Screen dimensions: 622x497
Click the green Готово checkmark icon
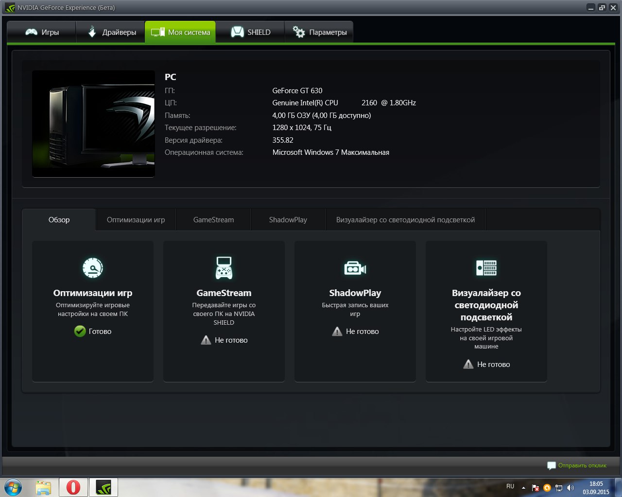click(x=80, y=331)
